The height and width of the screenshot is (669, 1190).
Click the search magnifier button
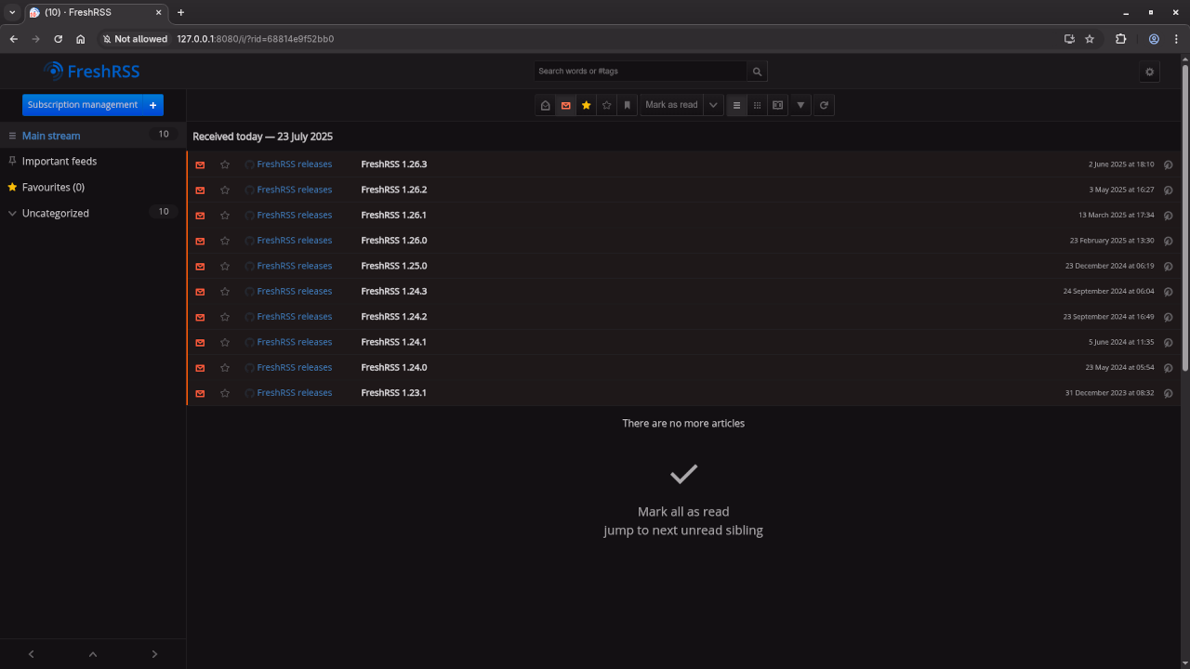tap(757, 72)
